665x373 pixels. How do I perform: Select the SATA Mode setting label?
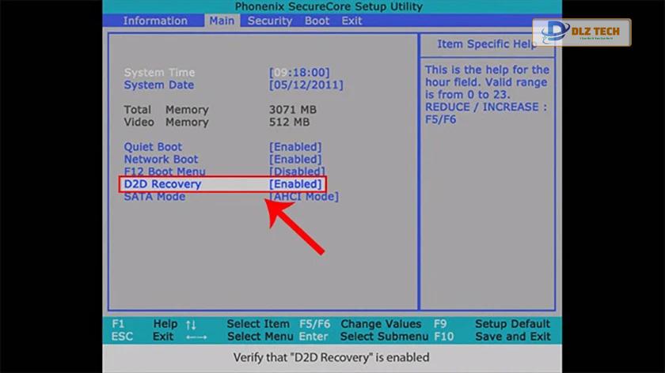(x=154, y=197)
